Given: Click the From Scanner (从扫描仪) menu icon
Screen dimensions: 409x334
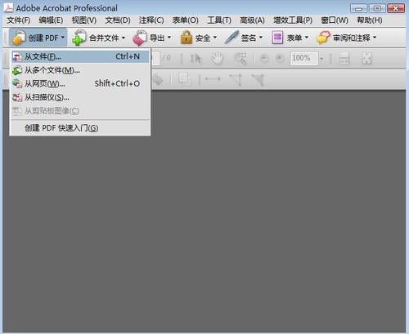Looking at the screenshot, I should pyautogui.click(x=17, y=97).
